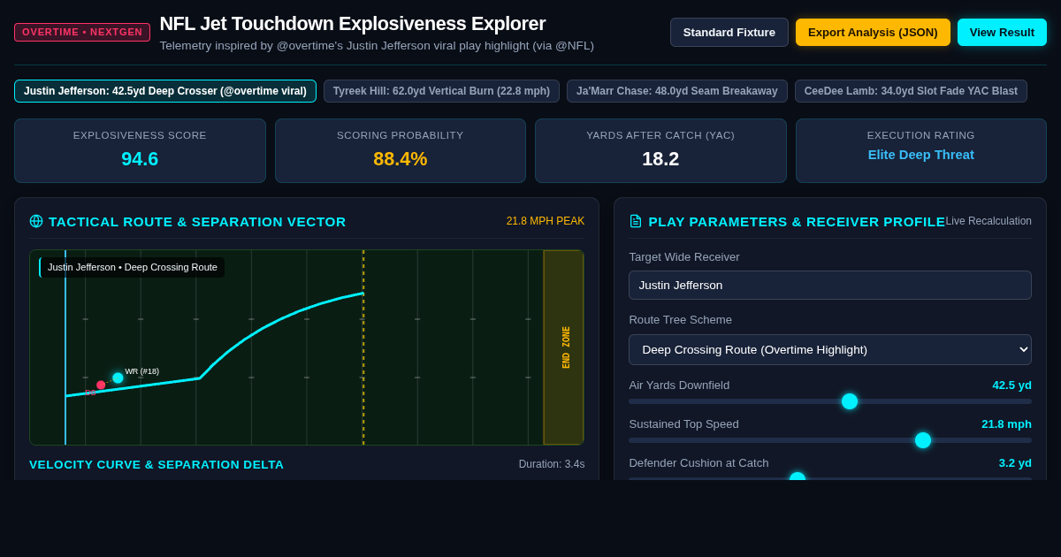Click the Explosiveness Score 94.6 card
Viewport: 1061px width, 557px height.
tap(140, 150)
